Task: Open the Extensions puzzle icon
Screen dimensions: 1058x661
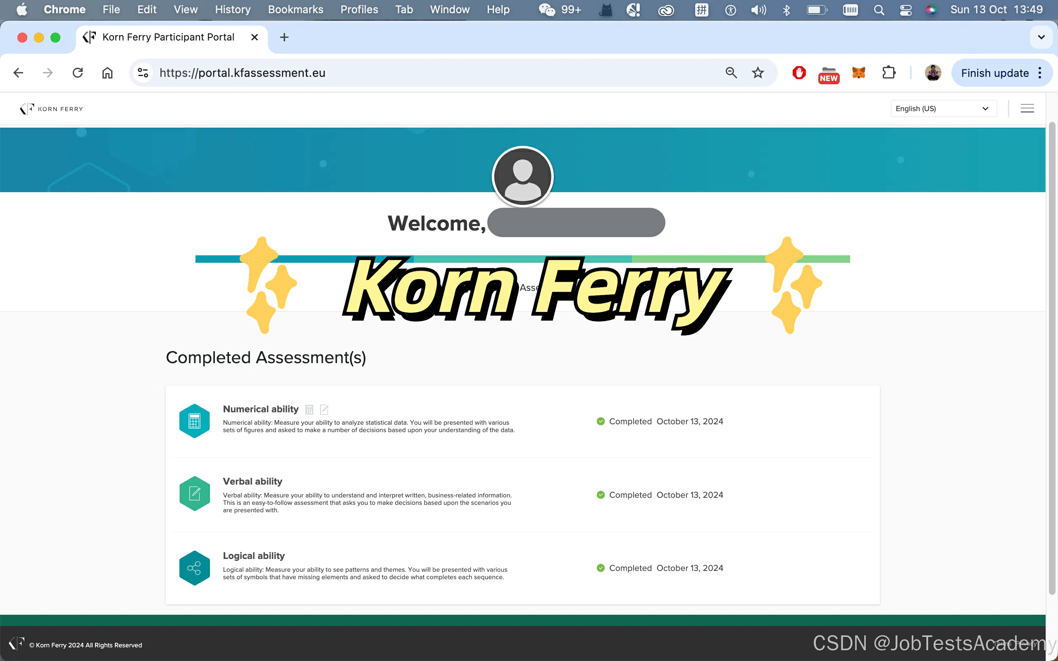Action: pyautogui.click(x=889, y=73)
